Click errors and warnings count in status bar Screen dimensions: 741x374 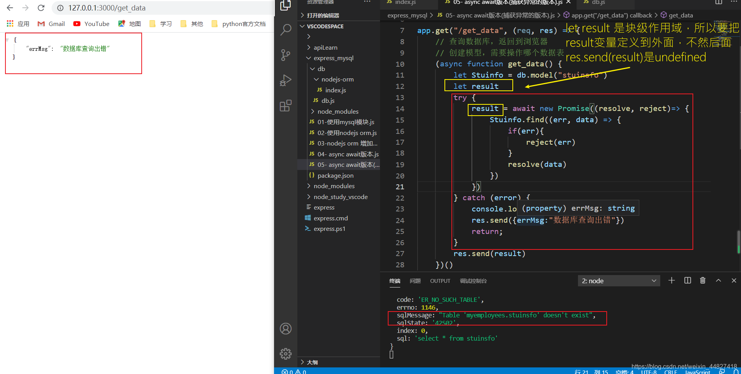pos(294,372)
